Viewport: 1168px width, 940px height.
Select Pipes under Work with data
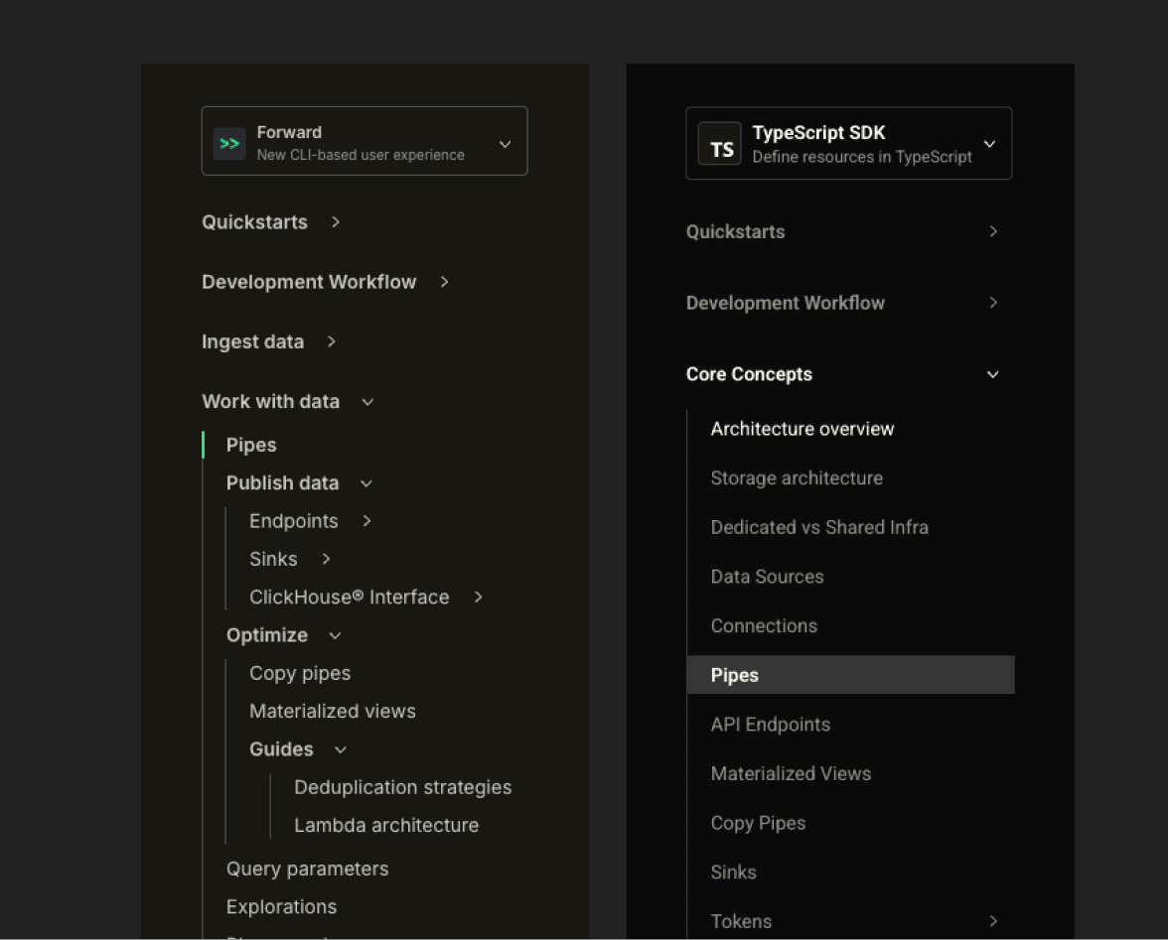pos(251,445)
